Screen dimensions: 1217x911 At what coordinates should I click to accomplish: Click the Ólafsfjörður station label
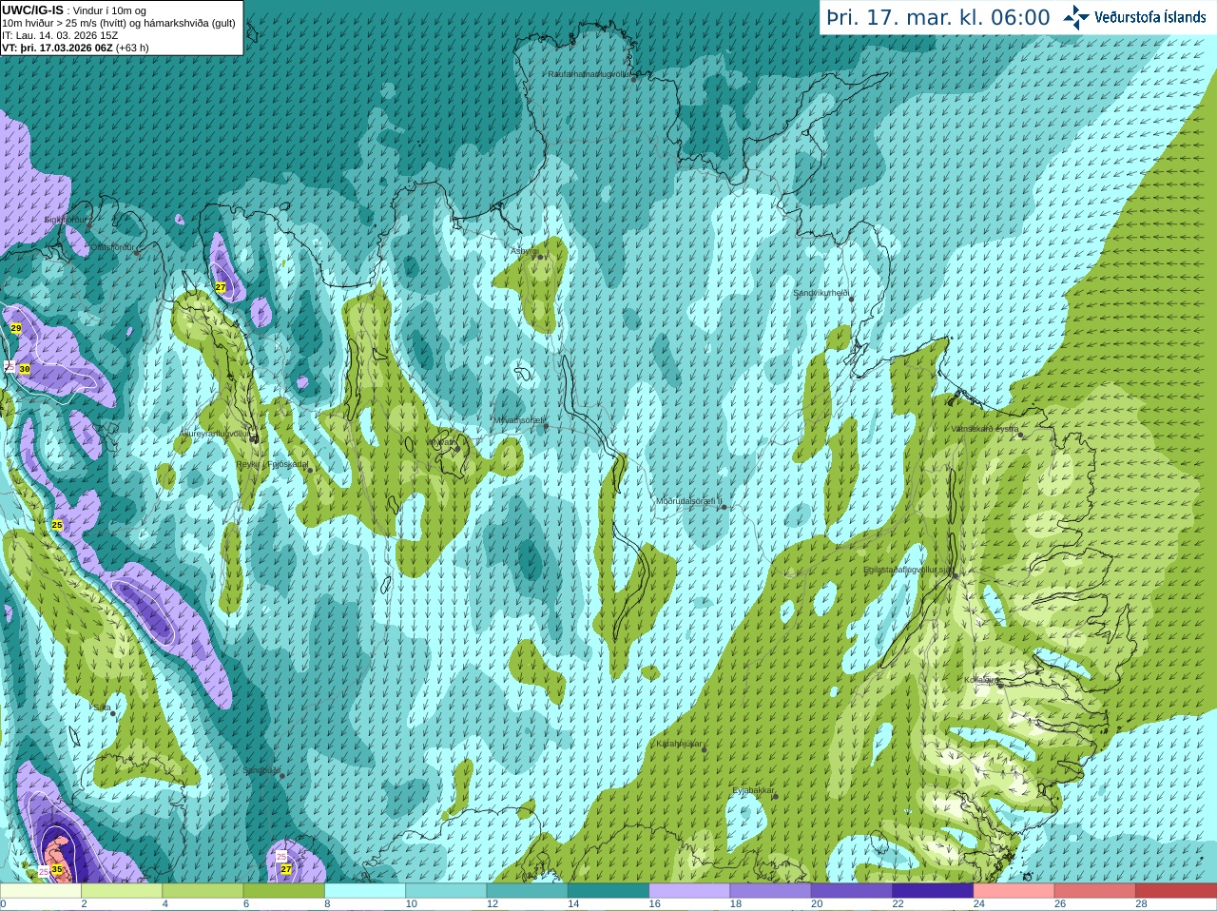113,247
